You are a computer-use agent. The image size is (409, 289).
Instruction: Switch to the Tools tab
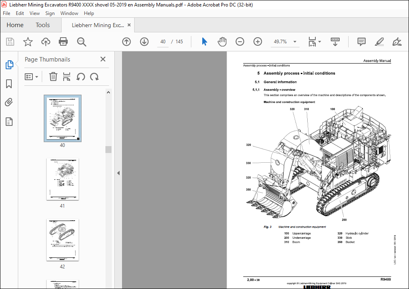pyautogui.click(x=43, y=25)
